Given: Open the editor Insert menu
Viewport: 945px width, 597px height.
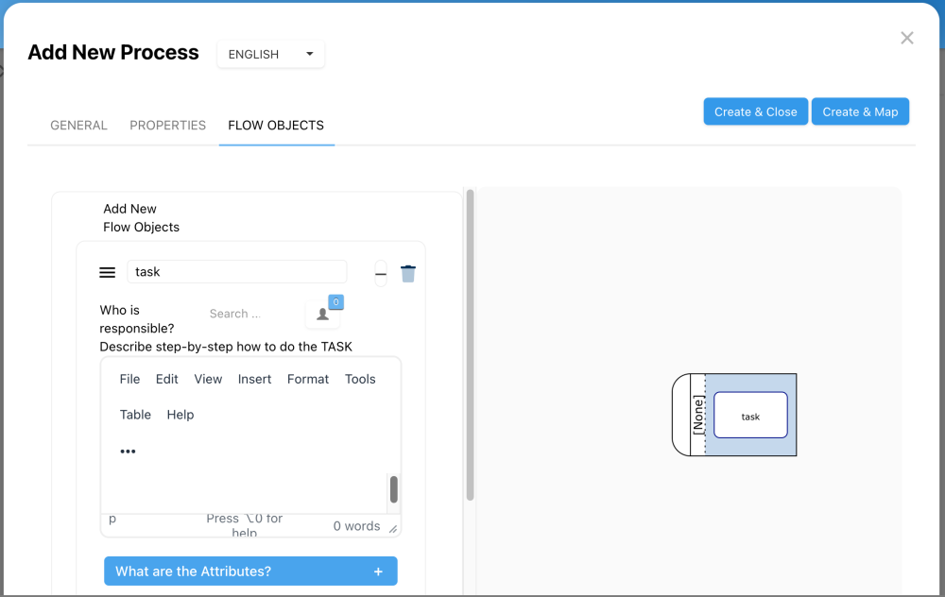Looking at the screenshot, I should pos(255,379).
